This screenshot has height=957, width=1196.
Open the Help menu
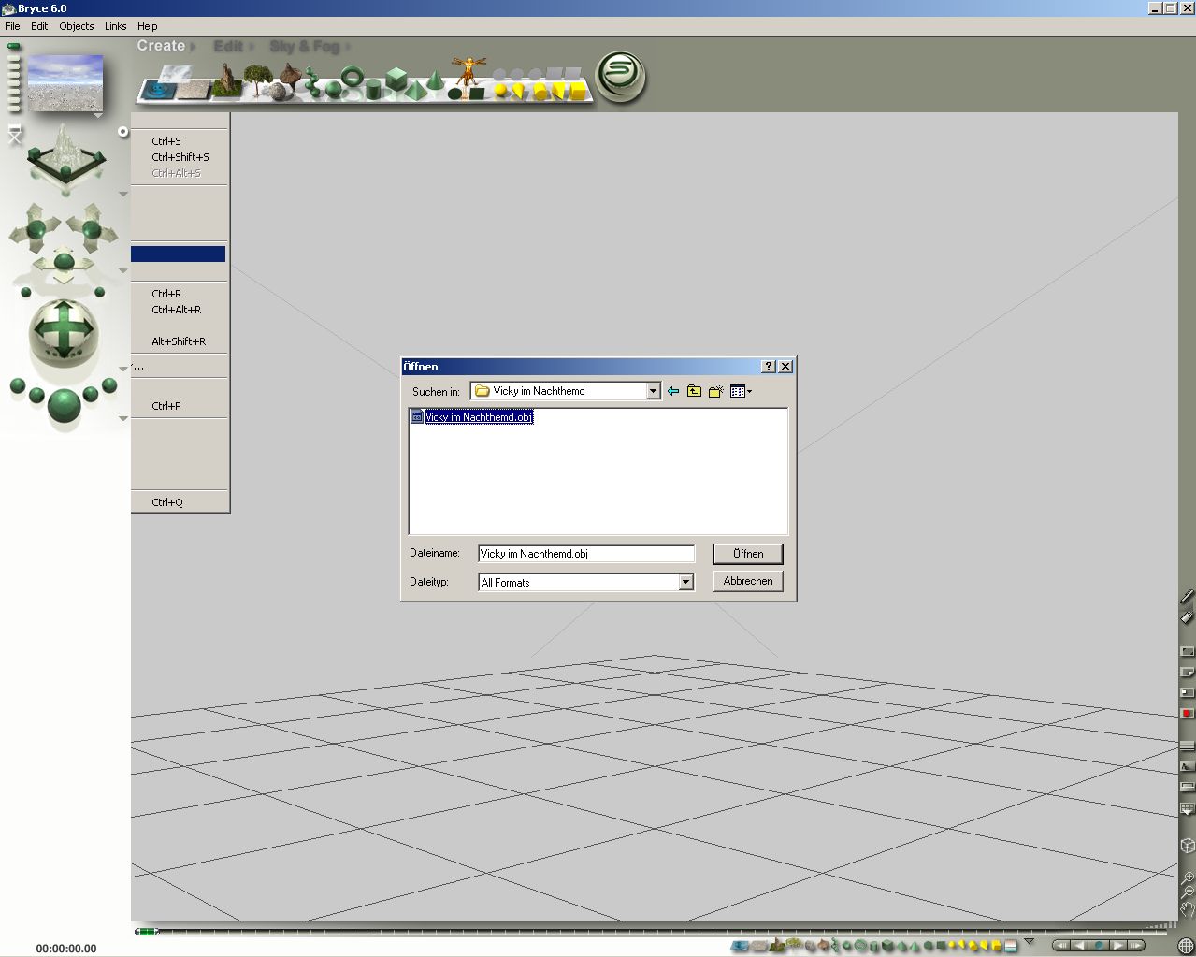click(x=148, y=26)
